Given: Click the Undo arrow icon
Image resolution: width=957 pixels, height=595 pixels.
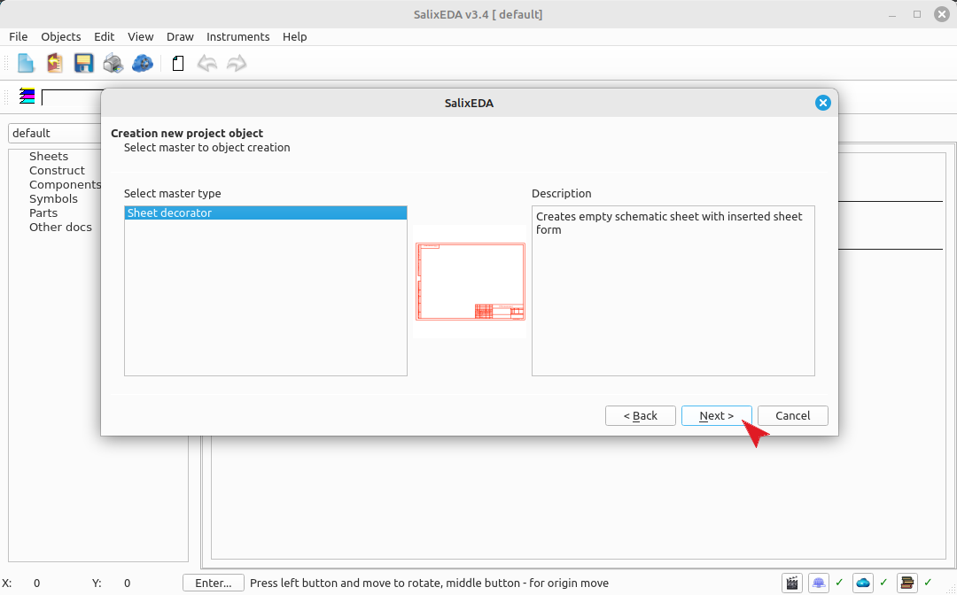Looking at the screenshot, I should tap(207, 64).
